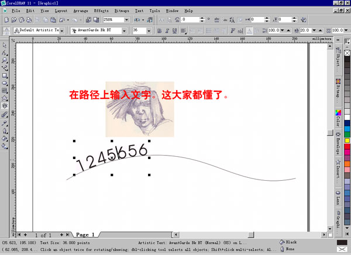
Task: Click the Import toolbar icon
Action: click(89, 20)
